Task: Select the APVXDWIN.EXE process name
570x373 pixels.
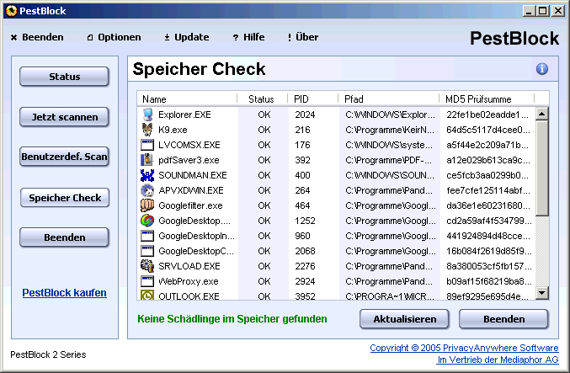Action: coord(191,190)
